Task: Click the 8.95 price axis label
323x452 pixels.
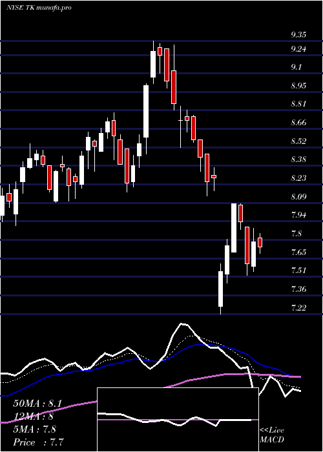Action: (x=298, y=86)
